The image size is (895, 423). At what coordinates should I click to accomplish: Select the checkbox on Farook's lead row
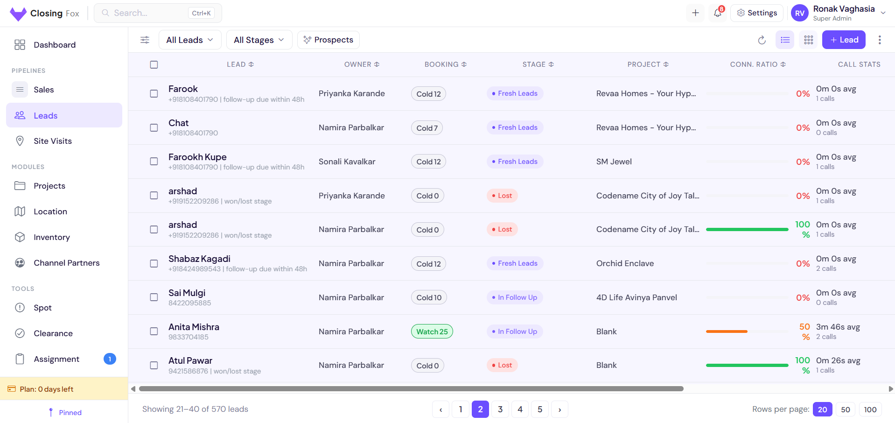coord(154,93)
